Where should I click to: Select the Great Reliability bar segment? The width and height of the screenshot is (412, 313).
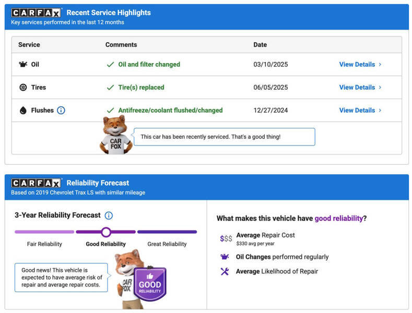[167, 232]
